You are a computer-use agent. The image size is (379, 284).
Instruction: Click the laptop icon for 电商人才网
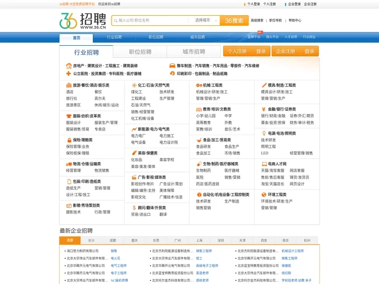coord(264,164)
